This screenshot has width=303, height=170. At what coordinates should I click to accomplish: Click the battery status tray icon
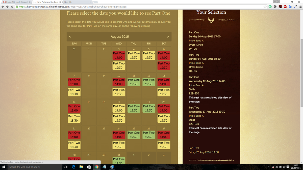[280, 167]
